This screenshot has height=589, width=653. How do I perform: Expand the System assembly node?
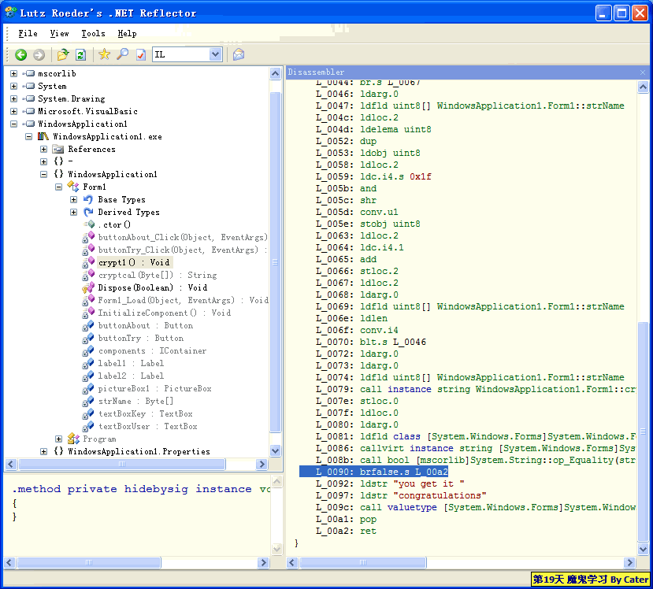[x=13, y=86]
